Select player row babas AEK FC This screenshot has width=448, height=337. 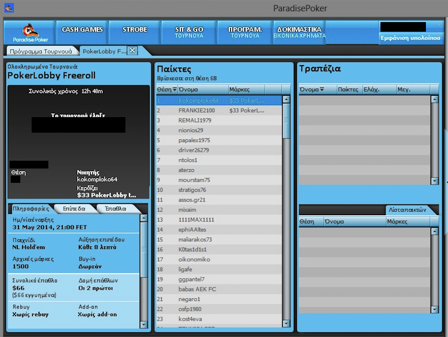pyautogui.click(x=219, y=289)
